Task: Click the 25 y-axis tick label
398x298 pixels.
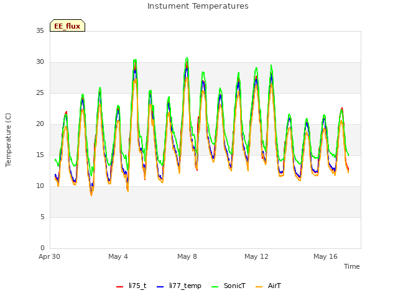Action: [40, 93]
